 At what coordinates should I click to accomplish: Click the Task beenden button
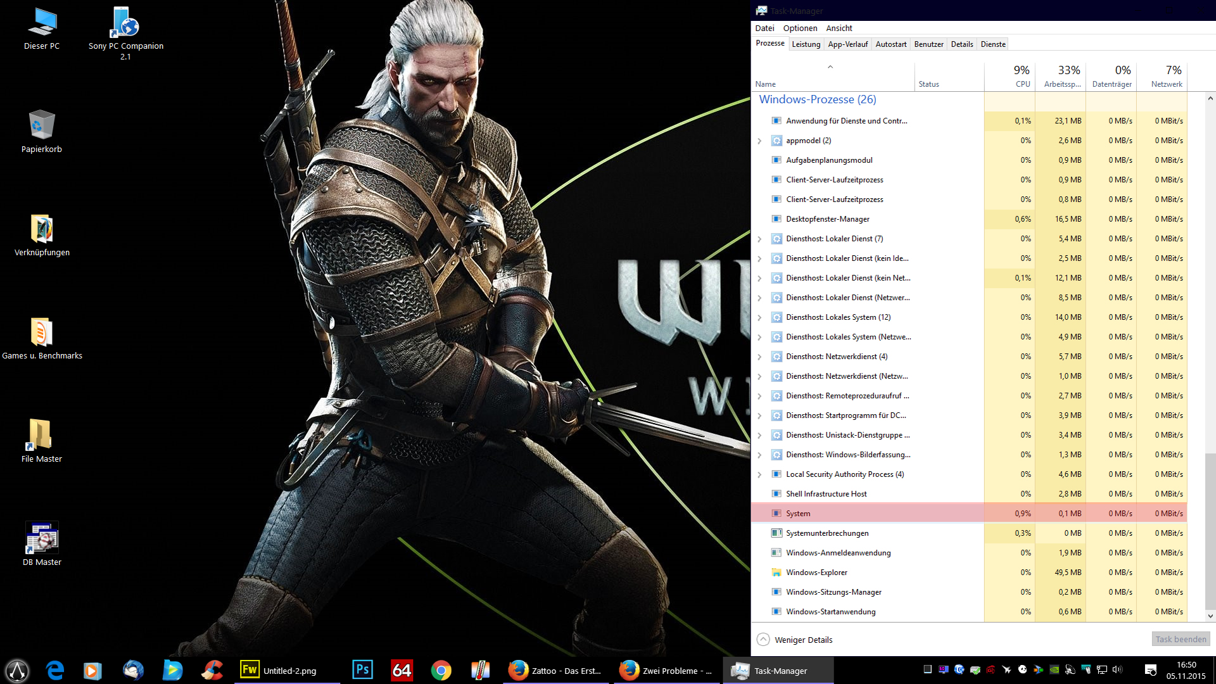pos(1181,639)
